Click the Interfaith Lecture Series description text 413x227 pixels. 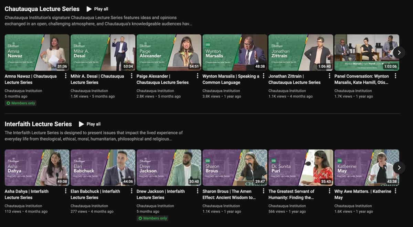[94, 136]
